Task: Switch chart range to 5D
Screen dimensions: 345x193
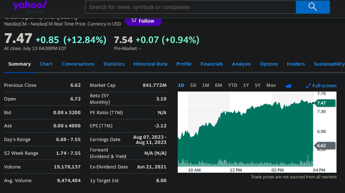Action: tap(193, 85)
